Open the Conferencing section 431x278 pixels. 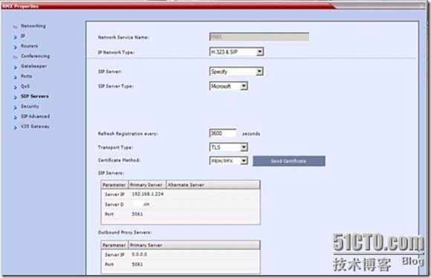[36, 56]
